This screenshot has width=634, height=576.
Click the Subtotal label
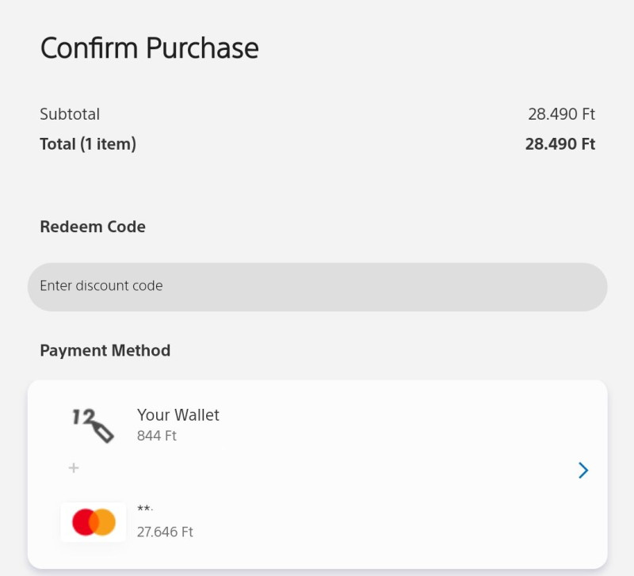pyautogui.click(x=70, y=114)
